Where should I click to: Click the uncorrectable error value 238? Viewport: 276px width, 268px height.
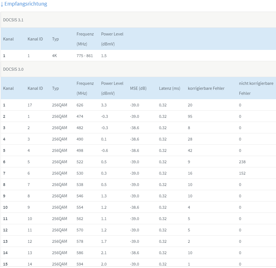tap(242, 162)
